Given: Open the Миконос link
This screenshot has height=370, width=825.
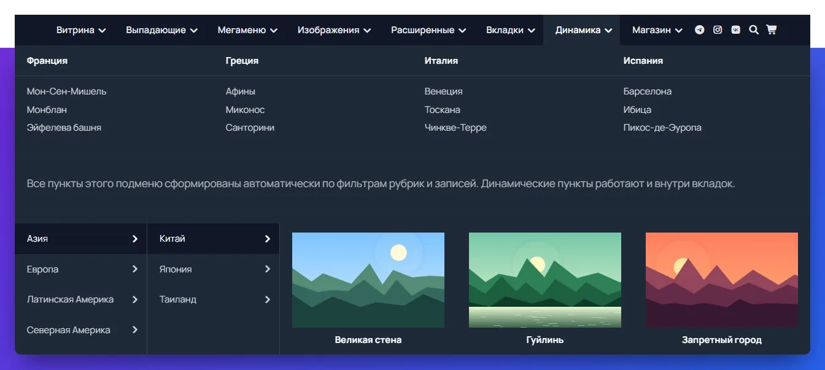Looking at the screenshot, I should [x=246, y=110].
